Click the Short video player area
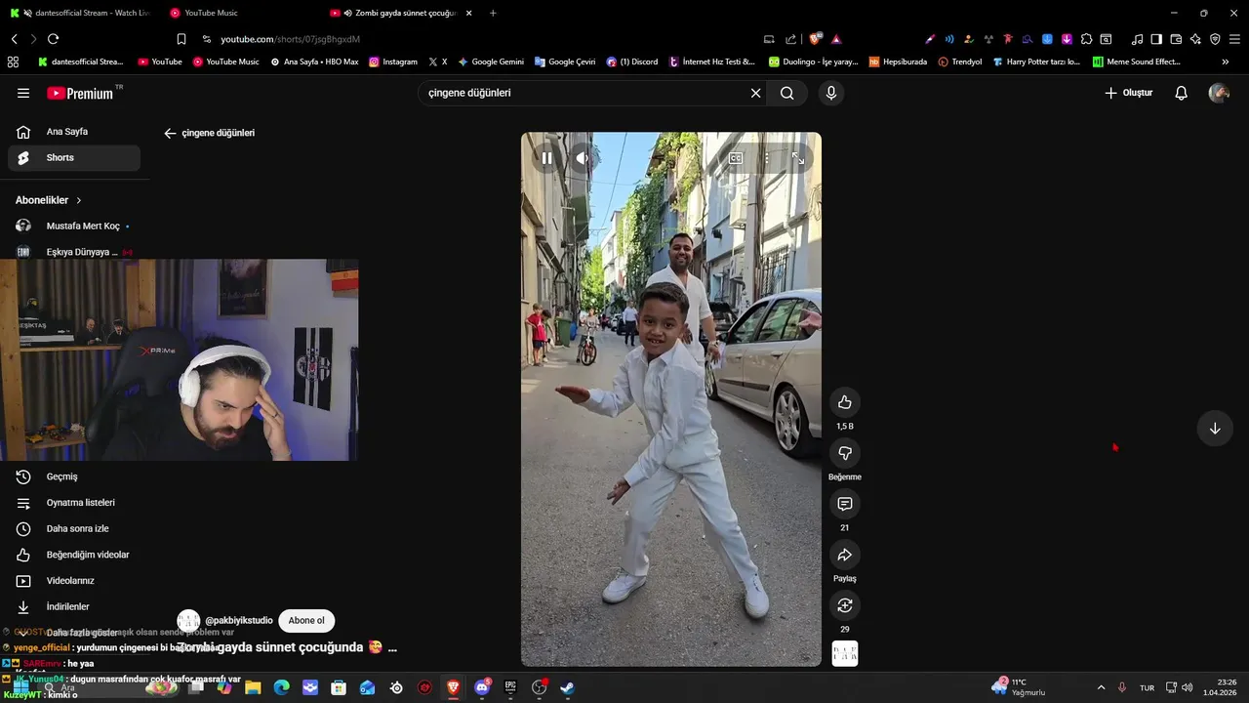The height and width of the screenshot is (703, 1249). click(671, 399)
